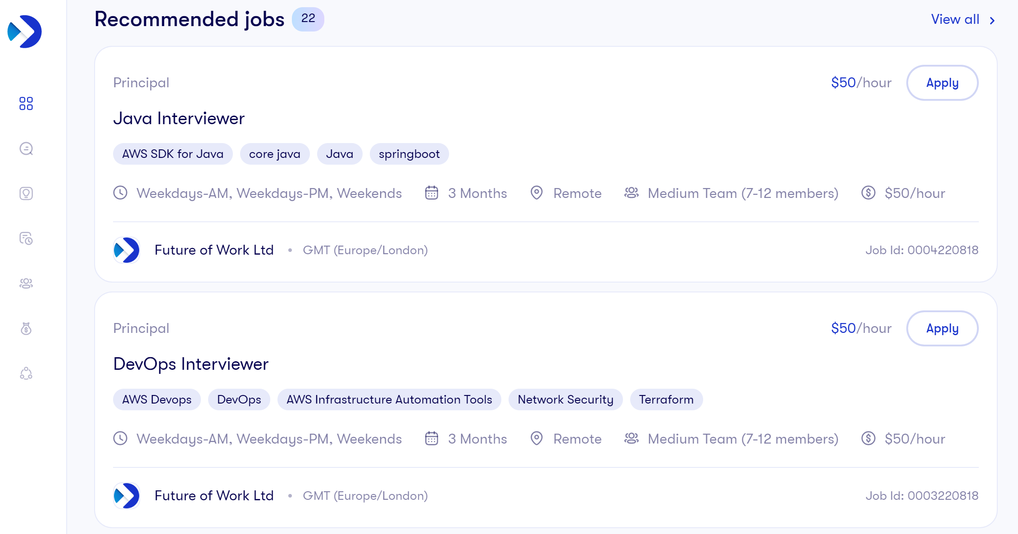Apply to the Java Interviewer job
The width and height of the screenshot is (1018, 534).
point(942,83)
